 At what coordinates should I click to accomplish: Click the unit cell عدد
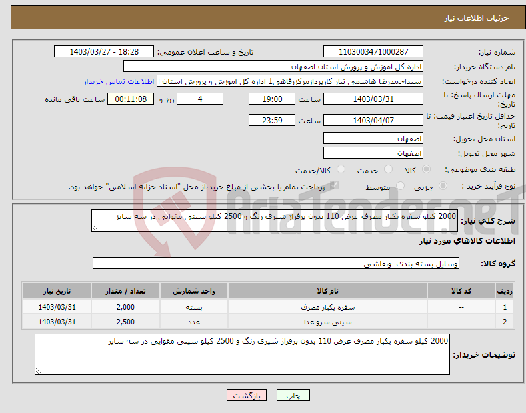click(194, 322)
